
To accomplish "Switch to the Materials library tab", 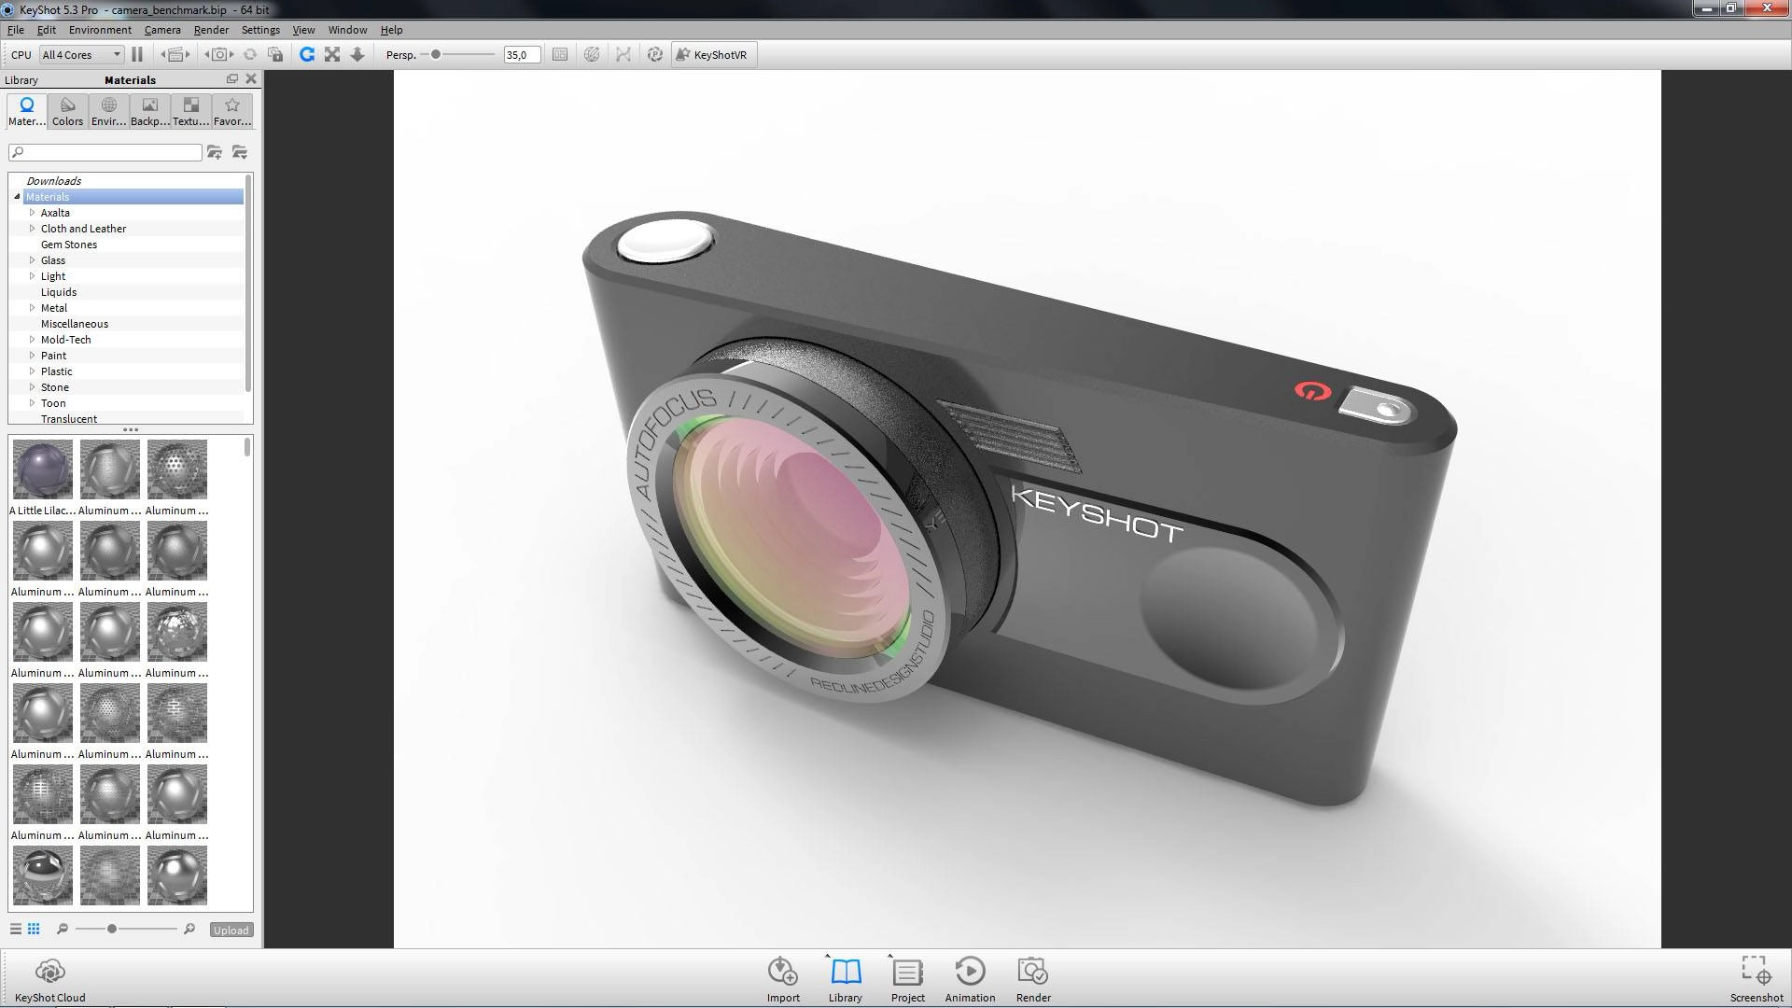I will [27, 111].
